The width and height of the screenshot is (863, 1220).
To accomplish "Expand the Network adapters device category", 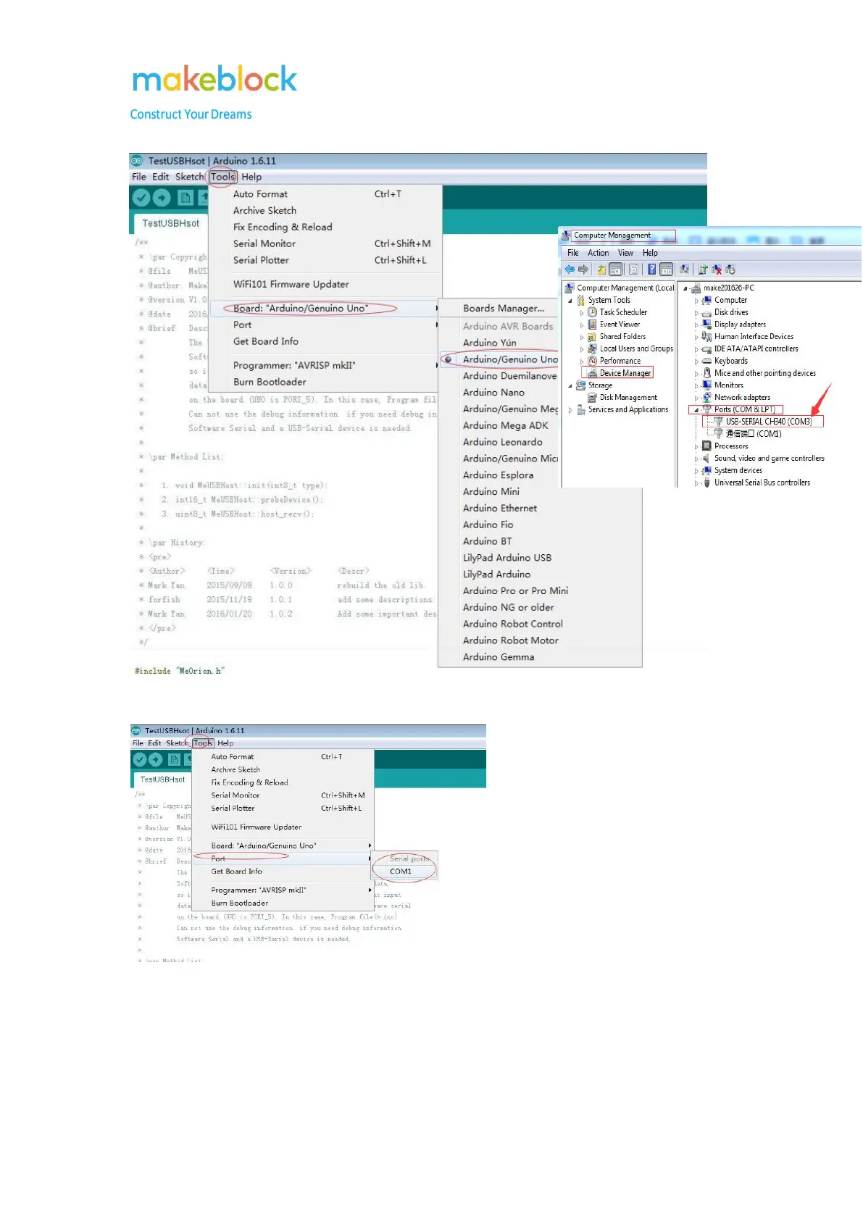I will click(x=696, y=398).
